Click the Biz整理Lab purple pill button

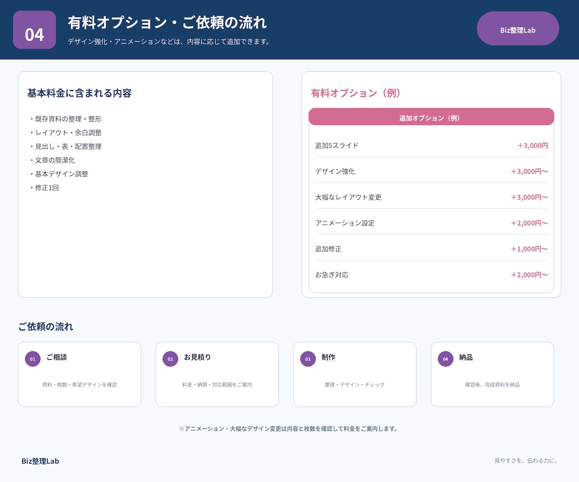point(518,28)
